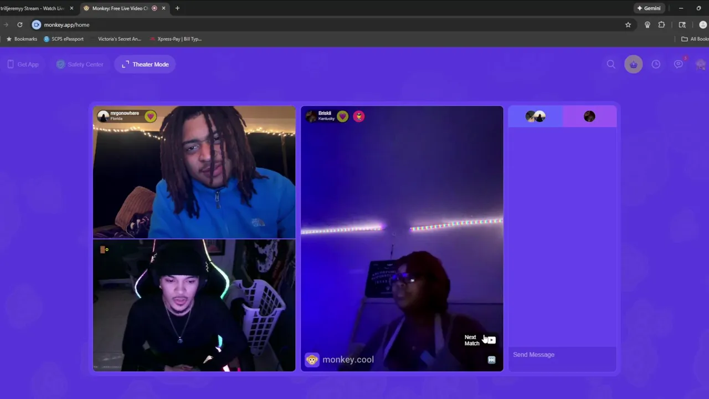Click your own webcam feed
The image size is (709, 399).
coord(194,305)
